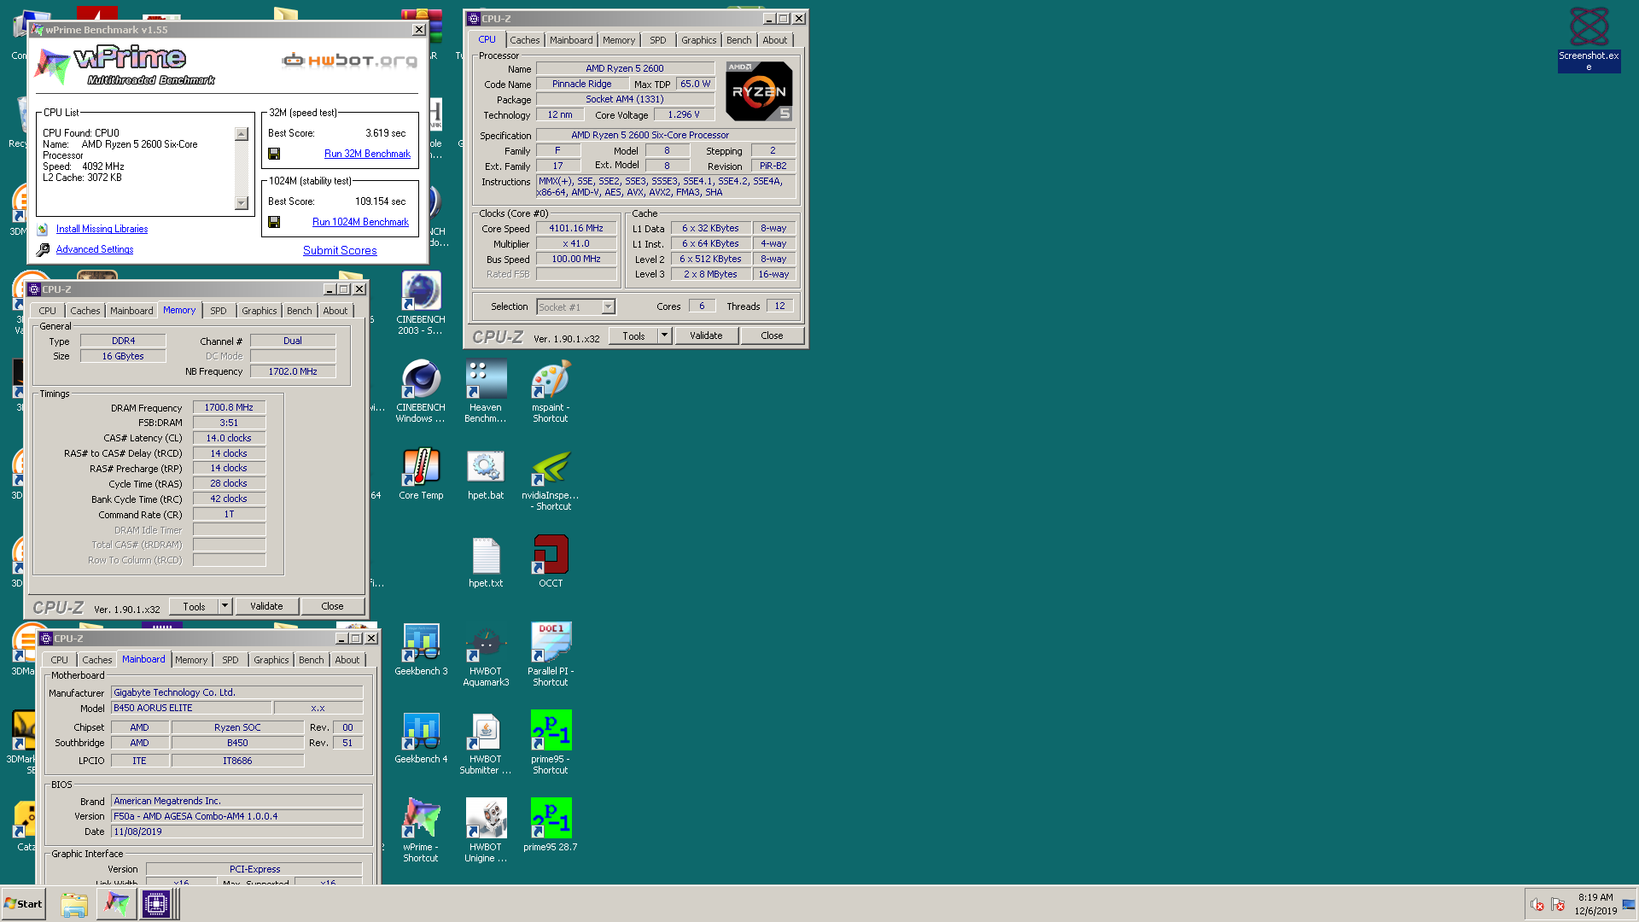Image resolution: width=1639 pixels, height=922 pixels.
Task: Open HWBOT Aquamark3 shortcut
Action: click(486, 655)
